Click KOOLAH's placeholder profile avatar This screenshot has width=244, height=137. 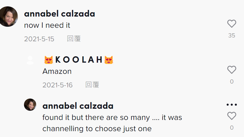pyautogui.click(x=30, y=60)
